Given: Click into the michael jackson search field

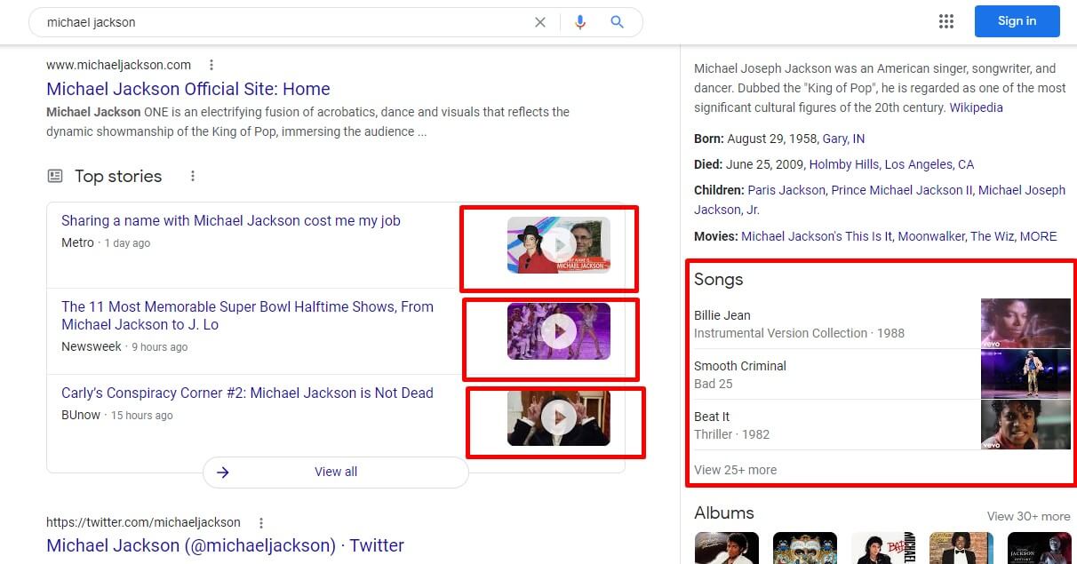Looking at the screenshot, I should click(284, 22).
